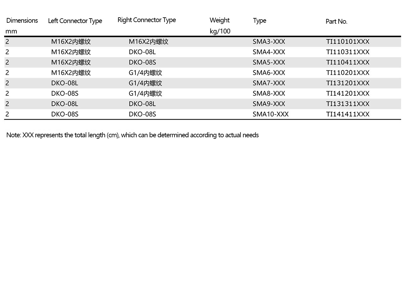Click part number TI110101XXX

pos(348,42)
